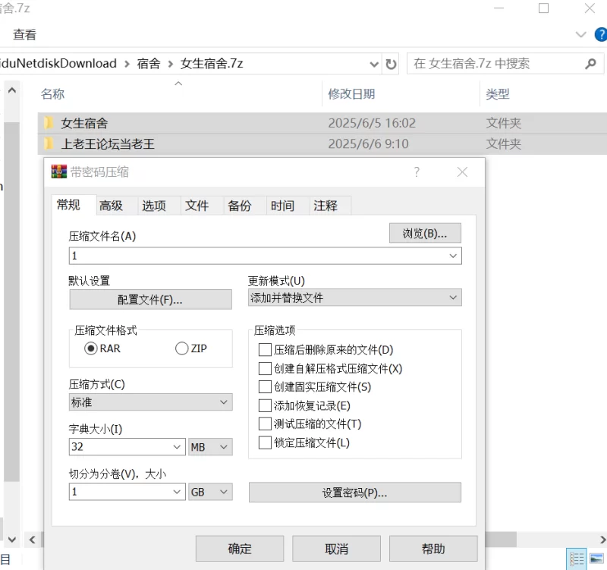Sort by 名称 column header
607x570 pixels.
(x=53, y=94)
